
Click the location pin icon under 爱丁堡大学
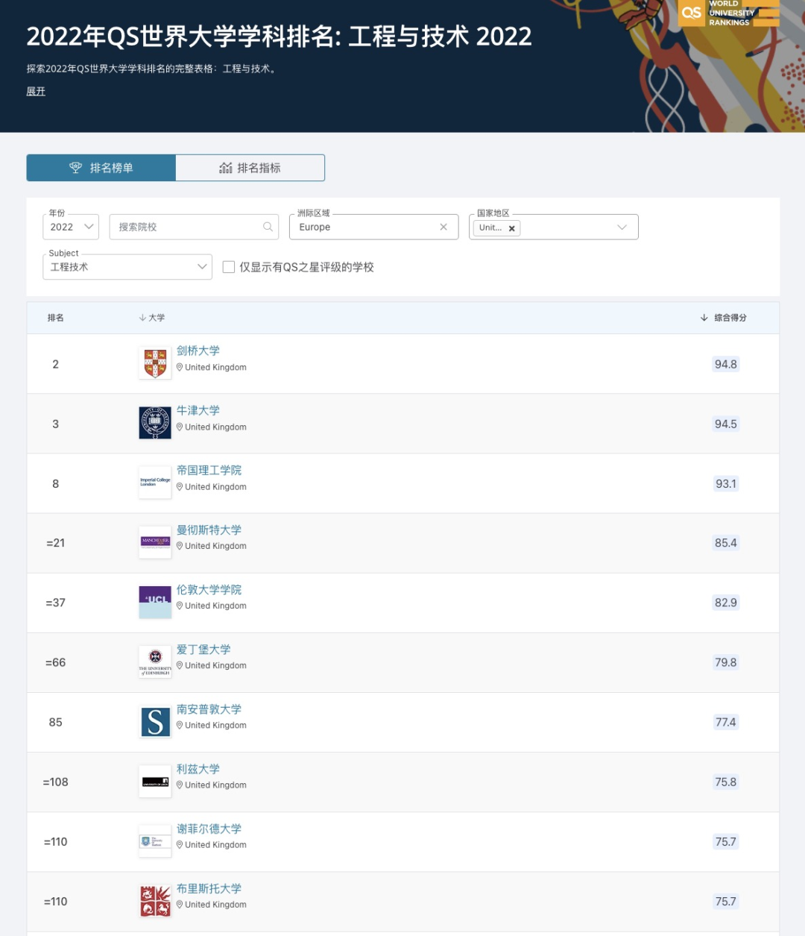point(180,665)
